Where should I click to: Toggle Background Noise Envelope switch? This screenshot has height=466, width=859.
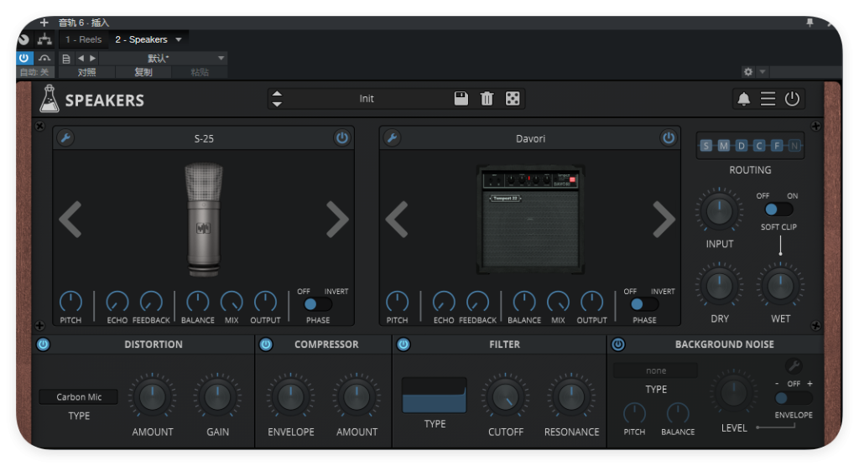tap(794, 398)
